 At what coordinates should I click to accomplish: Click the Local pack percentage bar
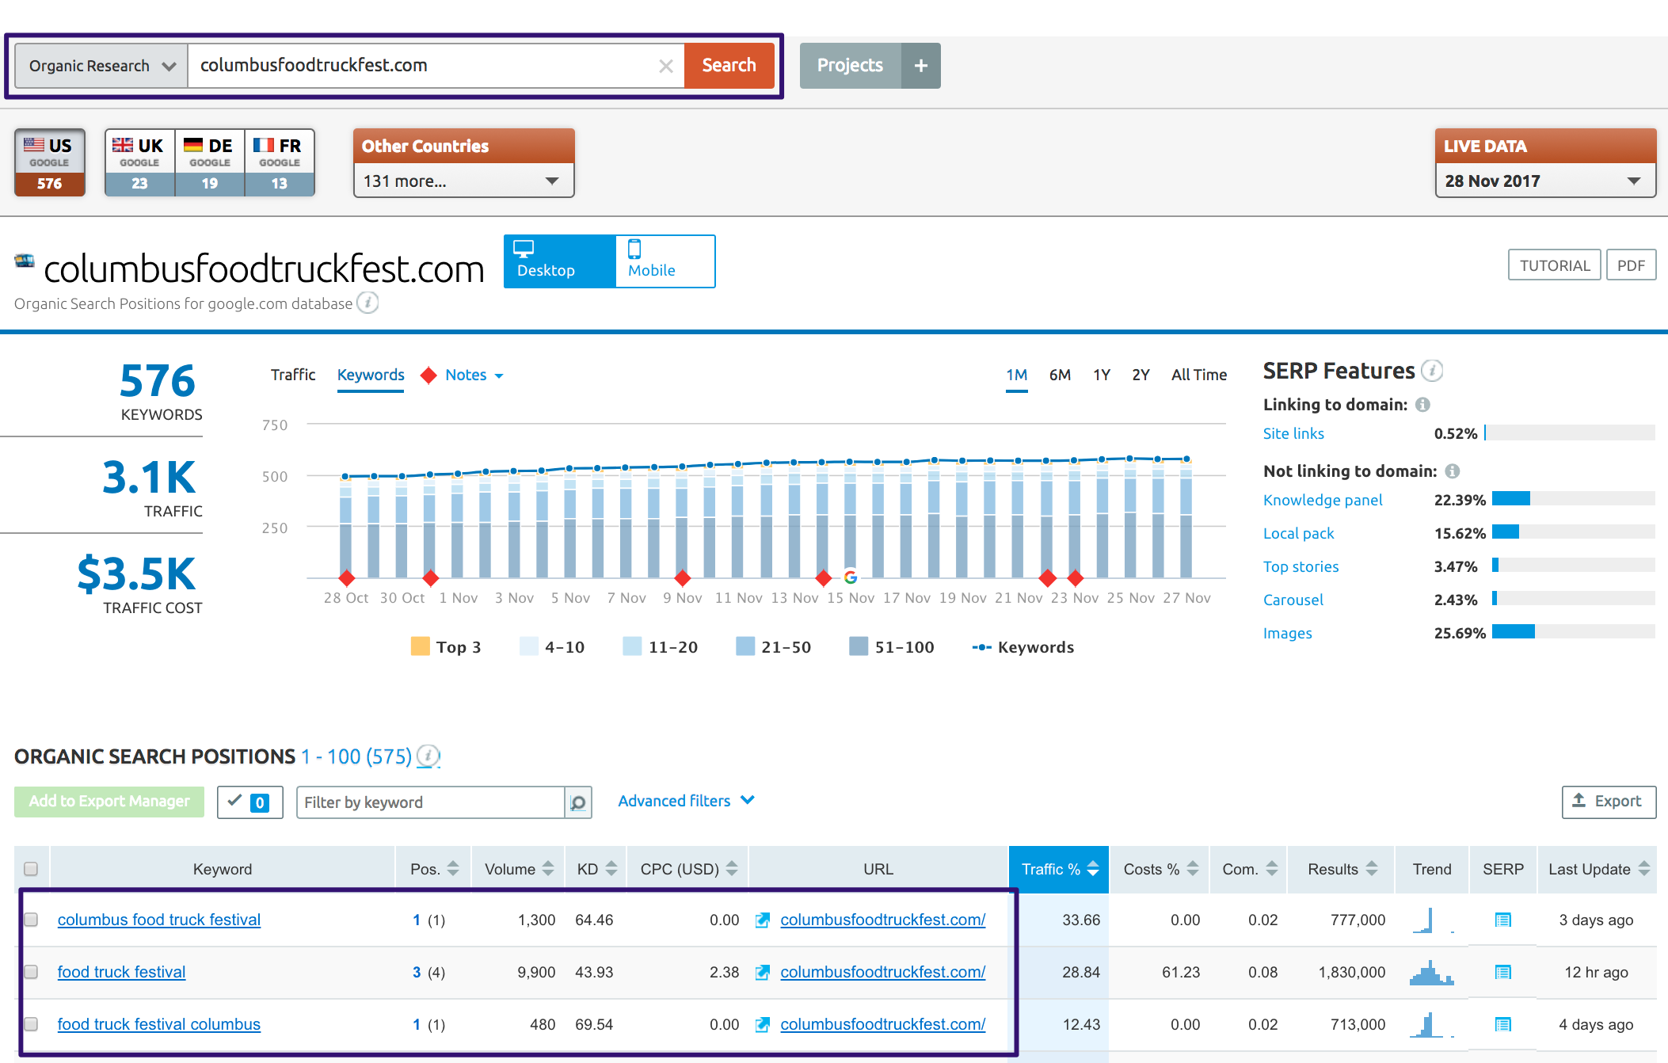[1573, 531]
